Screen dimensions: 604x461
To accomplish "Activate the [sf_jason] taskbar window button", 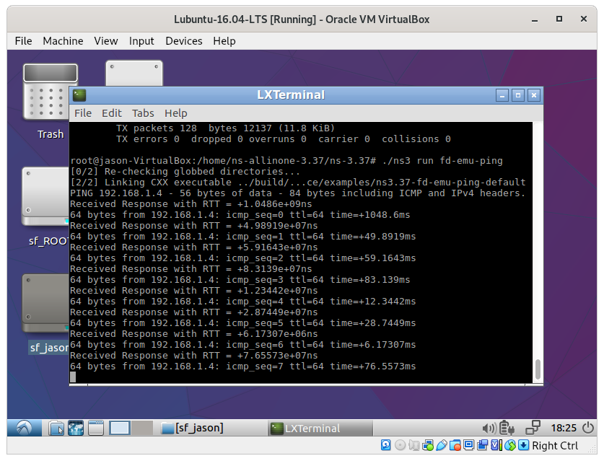I will (x=211, y=428).
